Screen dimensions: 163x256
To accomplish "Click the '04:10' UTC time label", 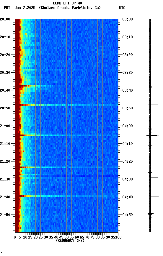I will (128, 144).
